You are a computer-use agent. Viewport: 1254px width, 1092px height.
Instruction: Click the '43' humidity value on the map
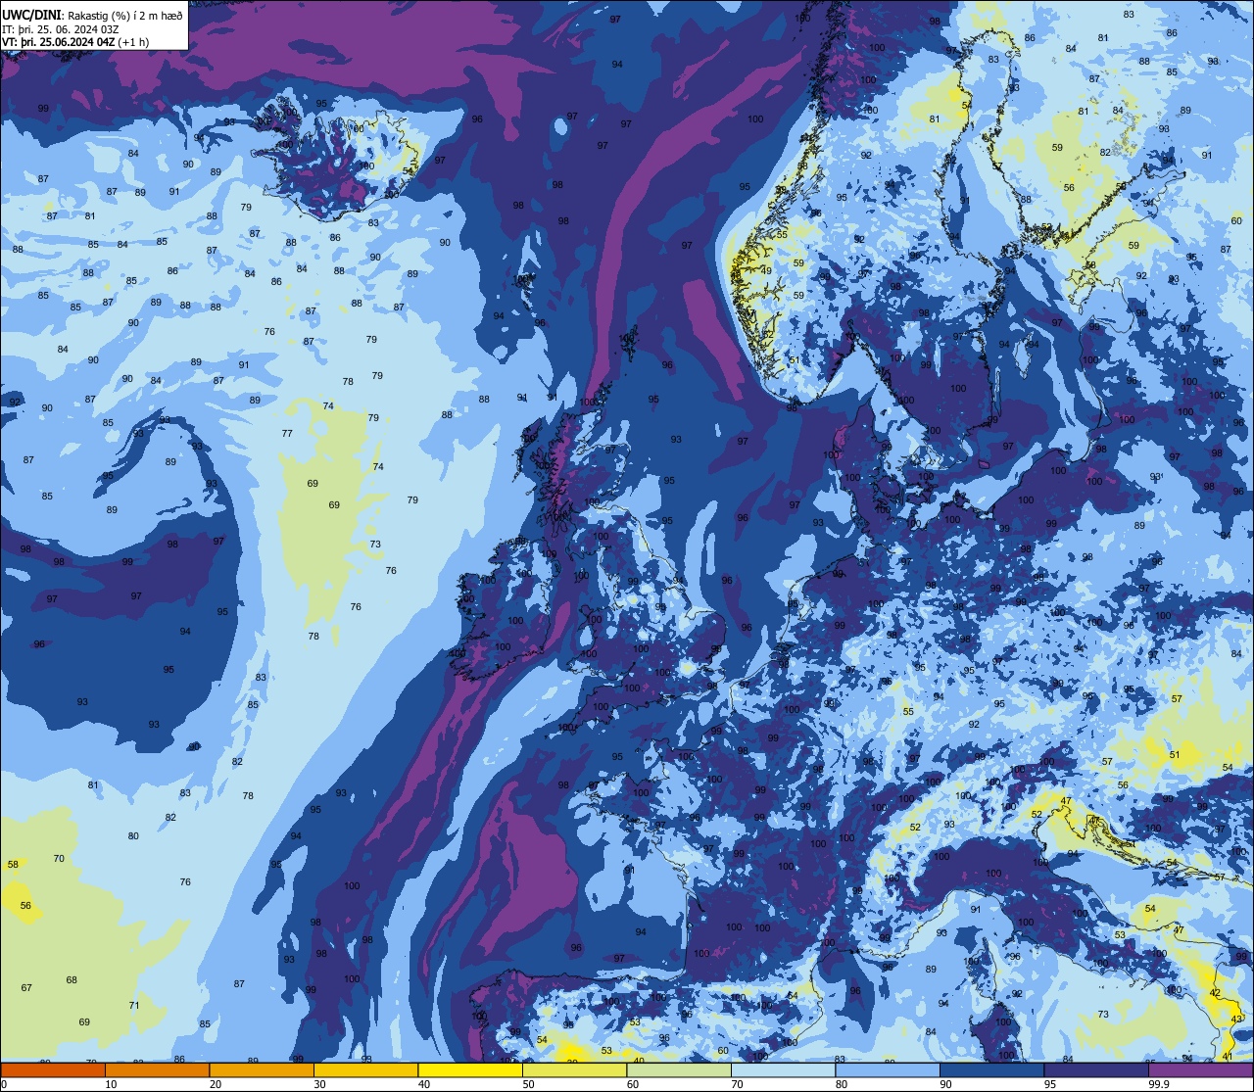tap(1235, 1021)
